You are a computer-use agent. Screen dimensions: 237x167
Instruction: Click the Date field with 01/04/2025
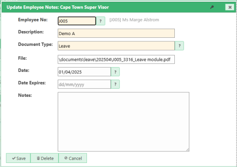84,72
